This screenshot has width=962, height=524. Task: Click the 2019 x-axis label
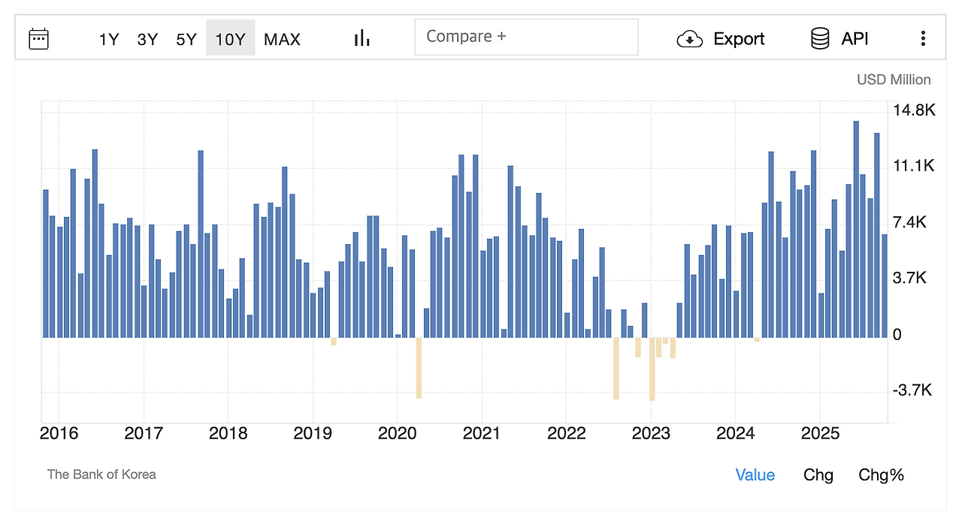point(313,433)
